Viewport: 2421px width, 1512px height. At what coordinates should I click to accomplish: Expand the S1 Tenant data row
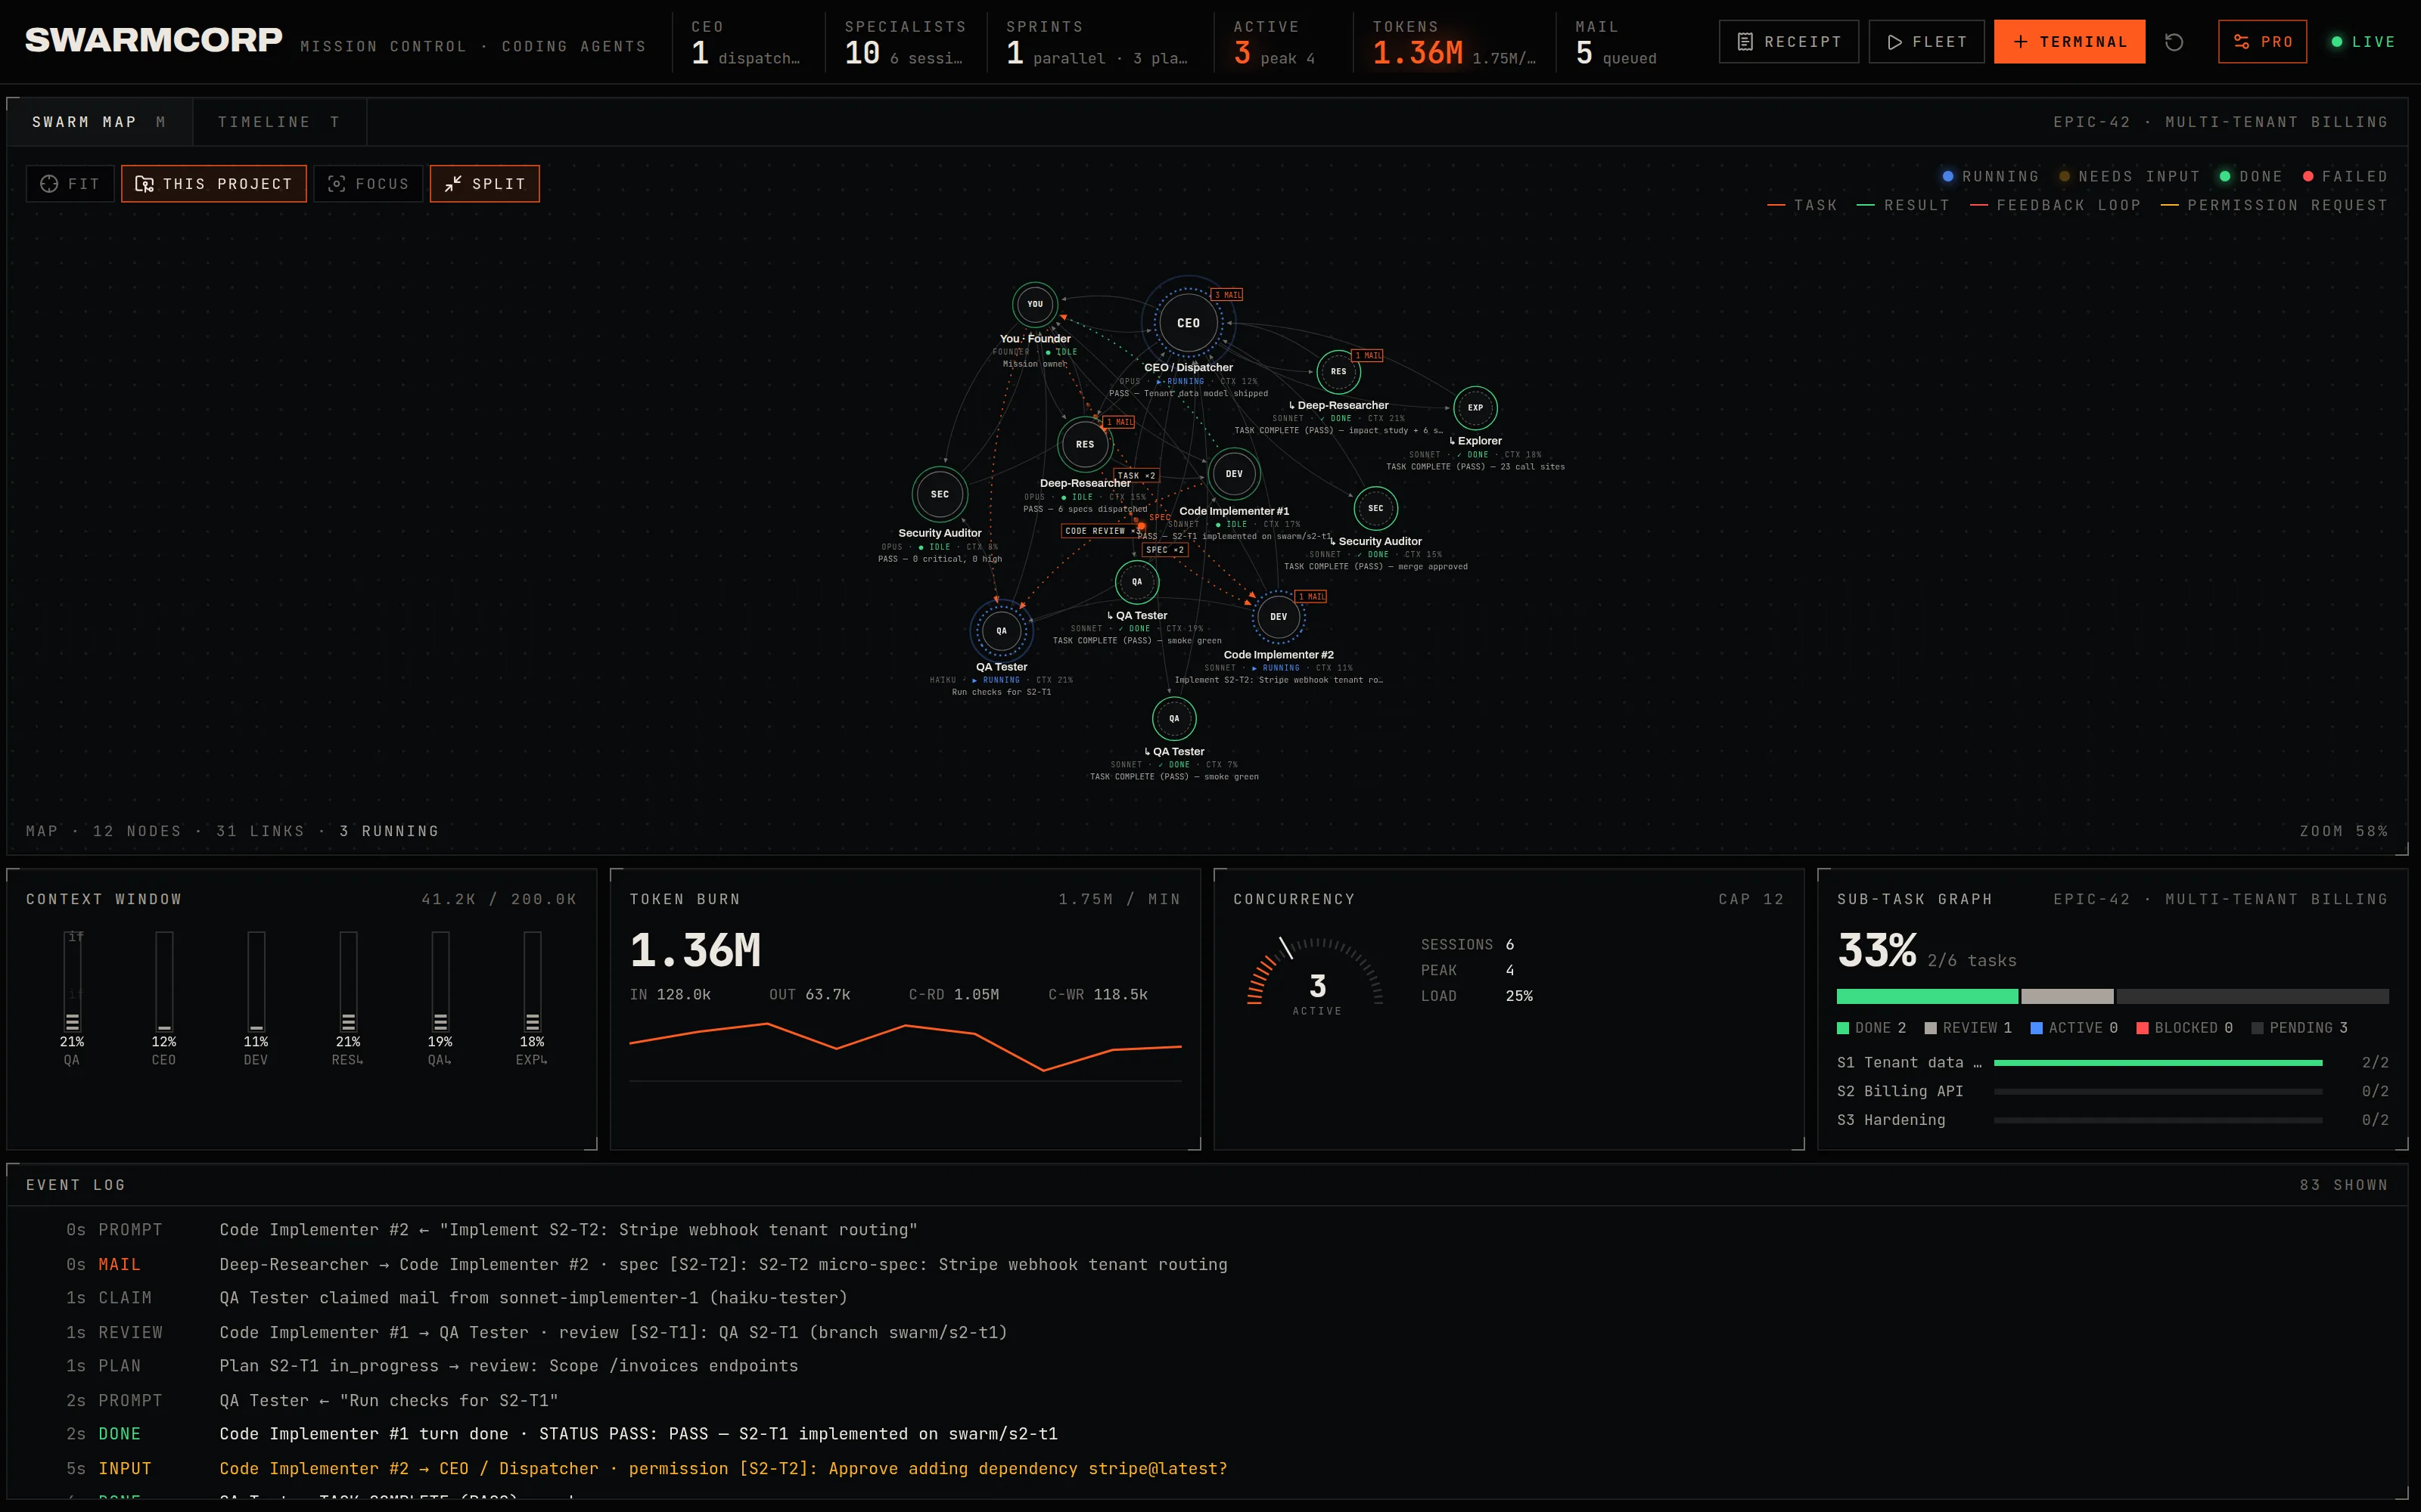[2112, 1063]
